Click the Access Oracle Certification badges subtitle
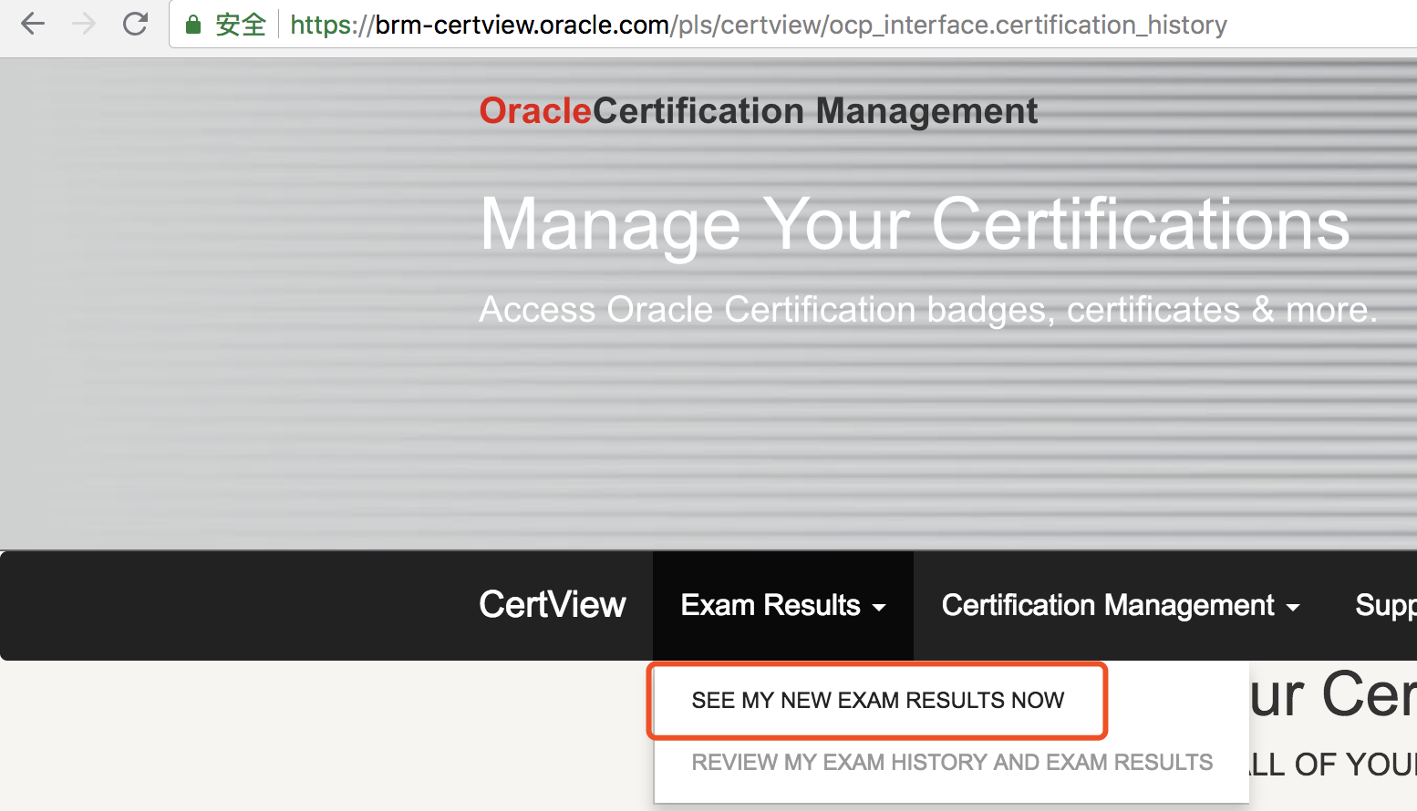The image size is (1417, 811). pyautogui.click(x=927, y=310)
